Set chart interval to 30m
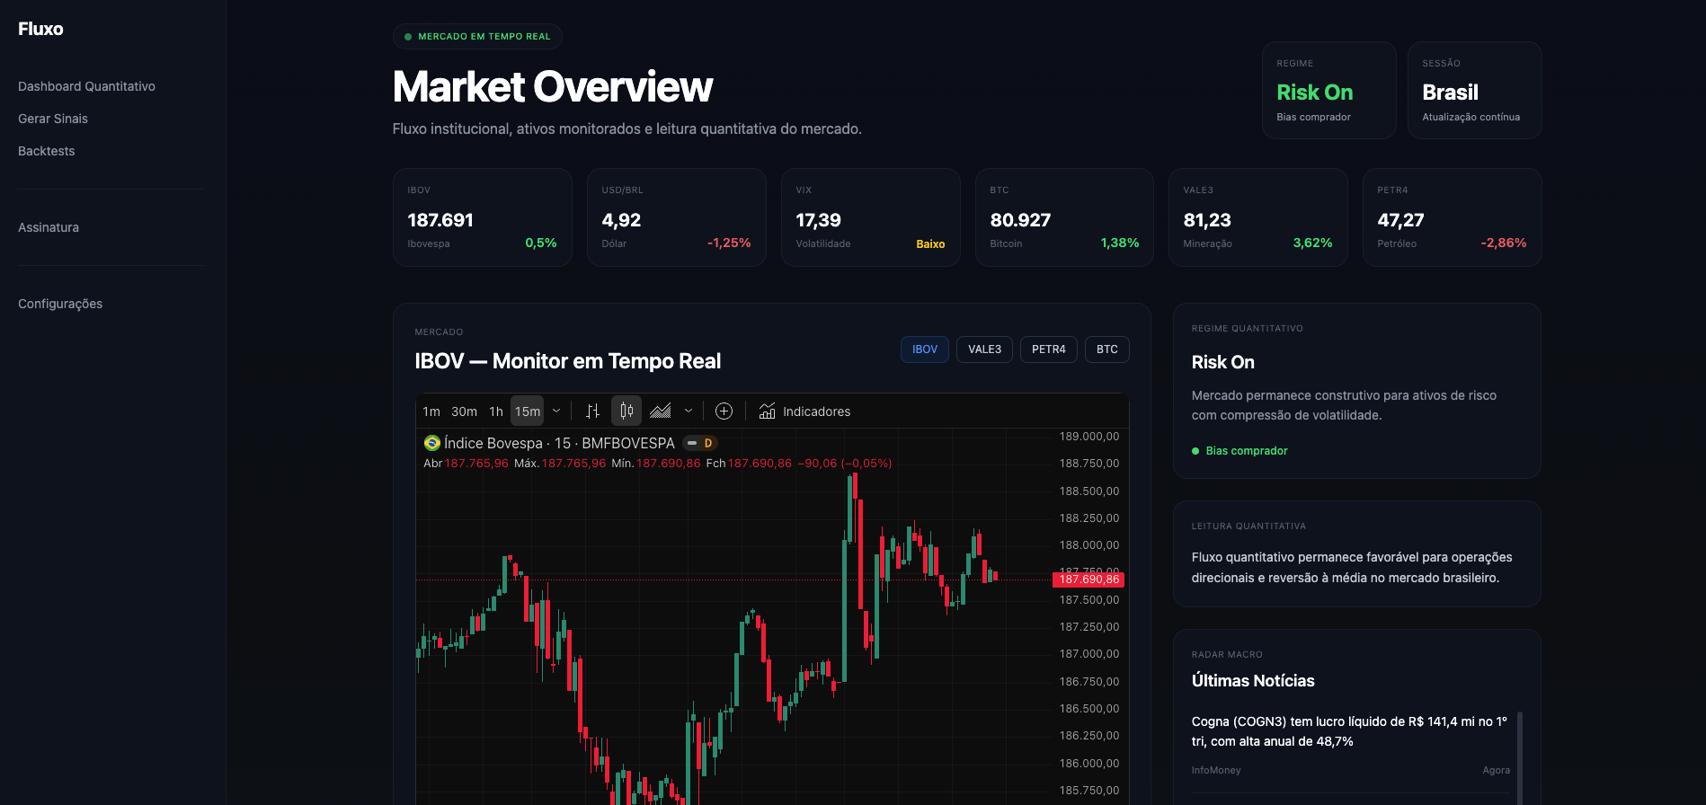 click(464, 411)
